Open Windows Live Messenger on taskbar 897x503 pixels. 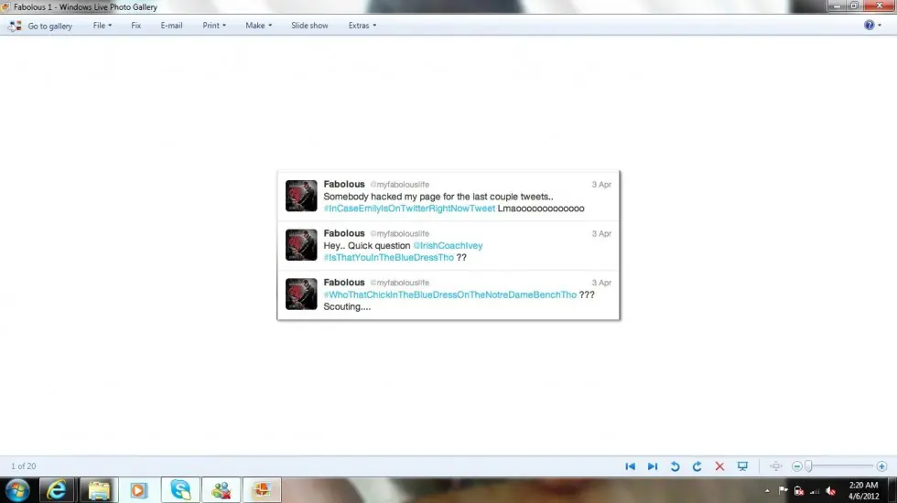(221, 490)
